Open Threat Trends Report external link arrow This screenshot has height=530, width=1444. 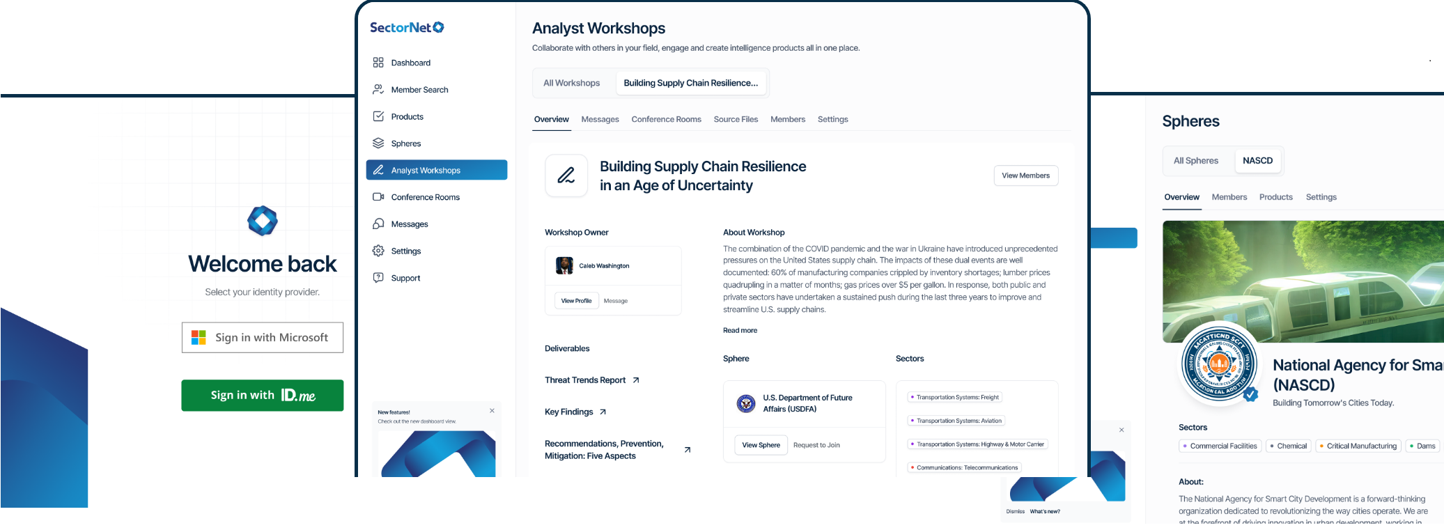coord(636,380)
